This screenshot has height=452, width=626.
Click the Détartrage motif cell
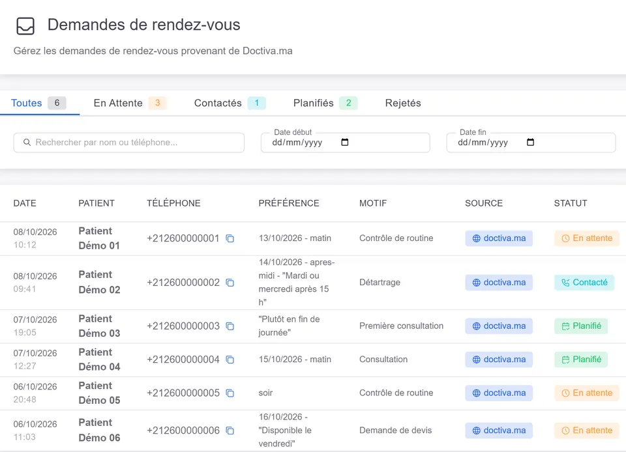[380, 282]
